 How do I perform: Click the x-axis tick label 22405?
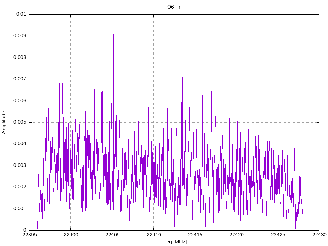[x=112, y=235]
